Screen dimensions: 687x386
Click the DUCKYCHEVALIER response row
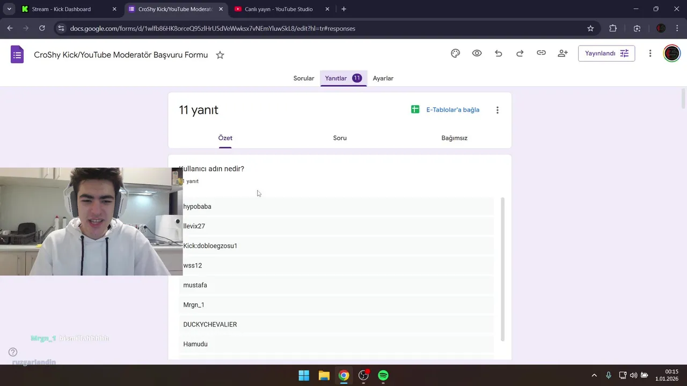coord(336,324)
